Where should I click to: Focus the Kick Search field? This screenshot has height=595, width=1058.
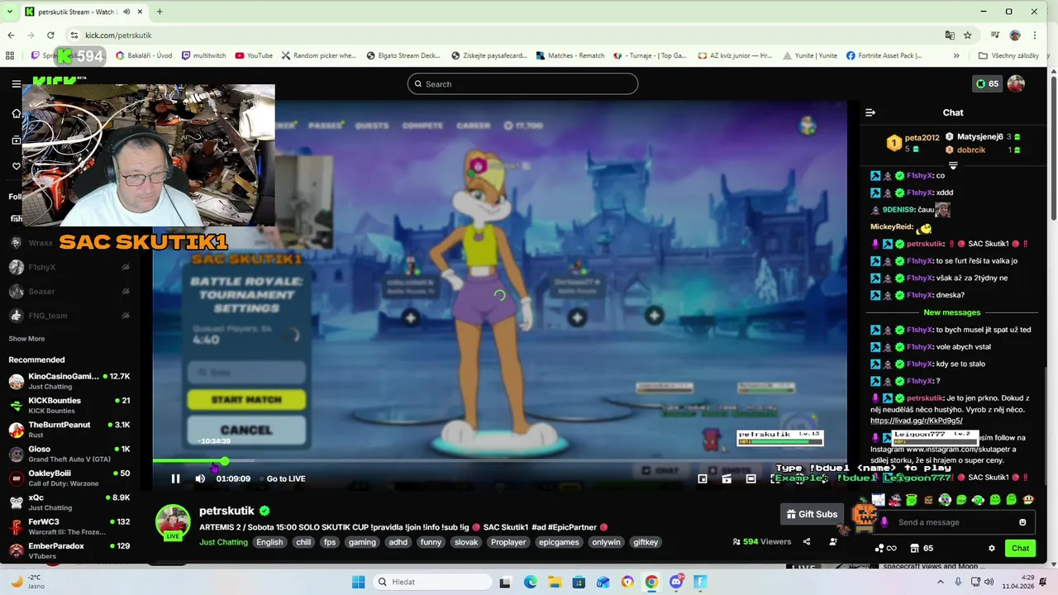click(522, 83)
